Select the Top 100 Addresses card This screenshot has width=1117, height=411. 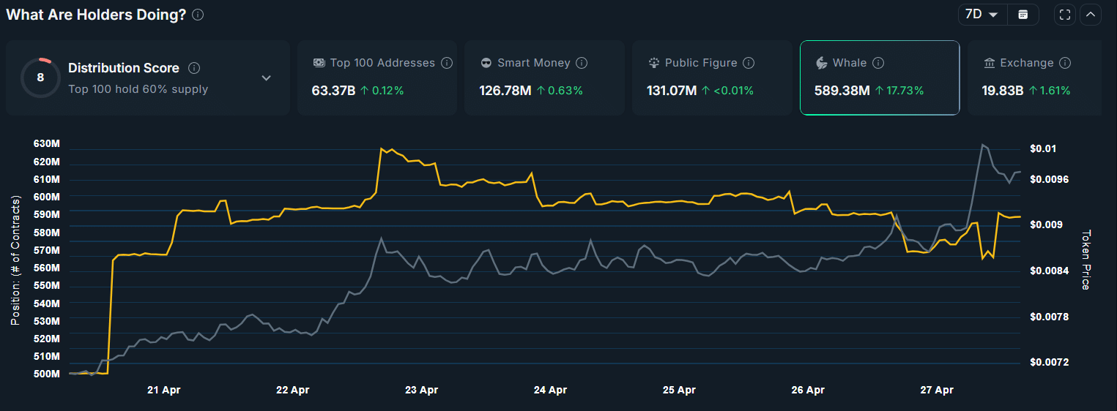pos(377,78)
